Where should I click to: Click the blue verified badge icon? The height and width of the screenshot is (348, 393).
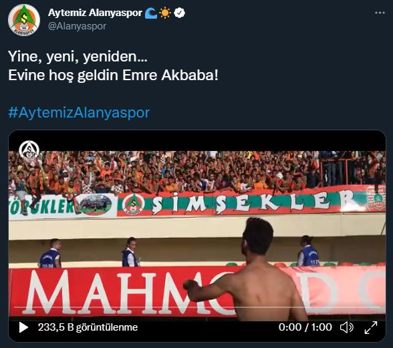click(179, 13)
